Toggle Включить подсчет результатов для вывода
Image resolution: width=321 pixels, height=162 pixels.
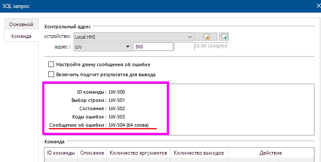[51, 74]
